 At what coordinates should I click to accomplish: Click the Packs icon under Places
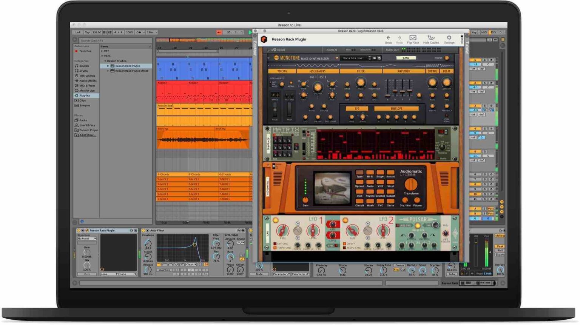point(77,120)
